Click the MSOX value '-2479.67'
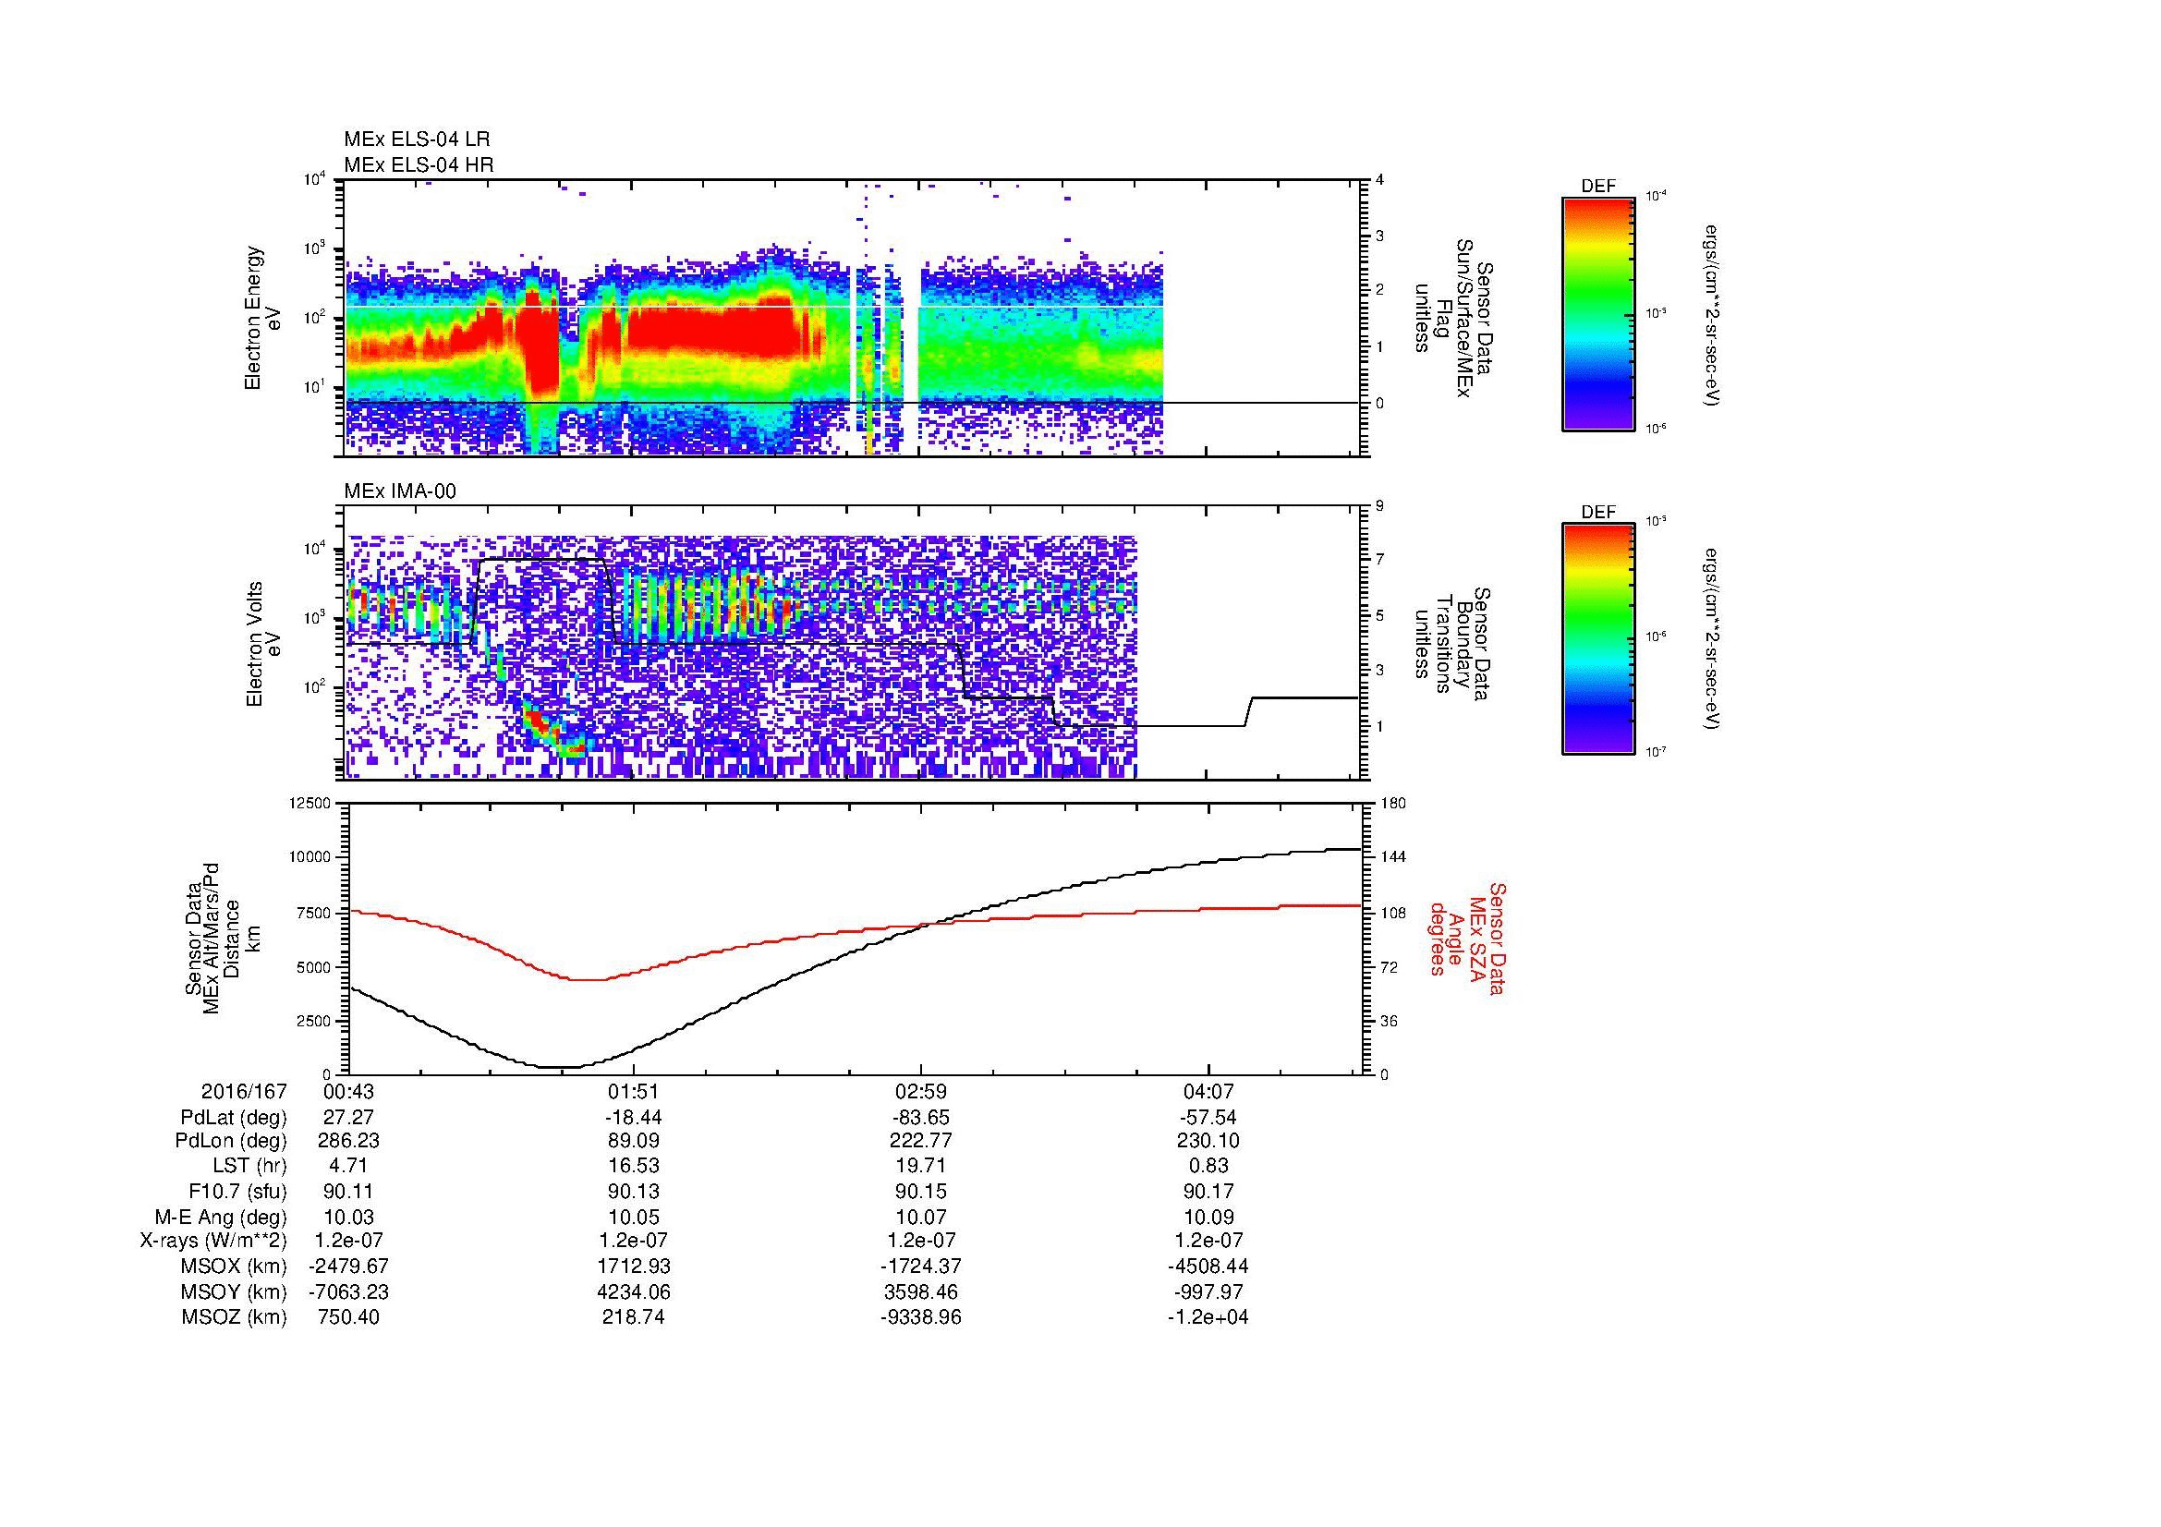 [348, 1266]
